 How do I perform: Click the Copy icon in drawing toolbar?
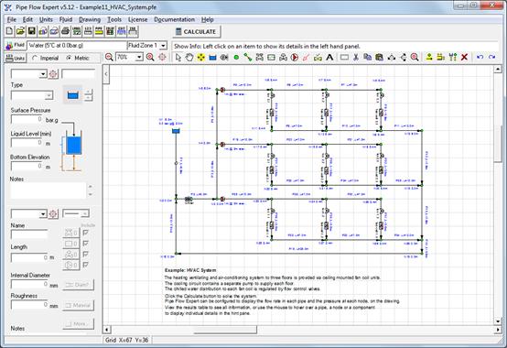(367, 58)
